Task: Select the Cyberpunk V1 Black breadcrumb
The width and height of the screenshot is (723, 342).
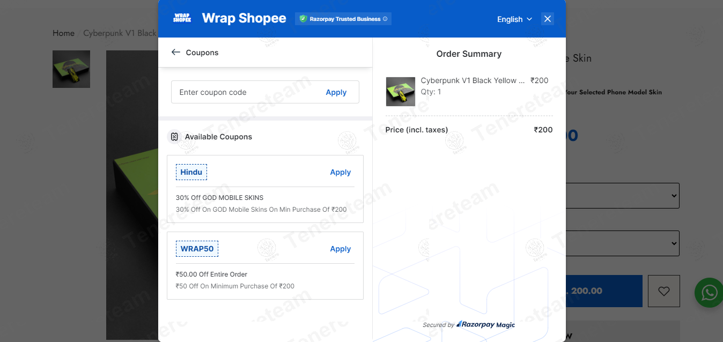Action: 119,33
